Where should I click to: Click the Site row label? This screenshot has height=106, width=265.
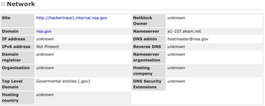point(6,18)
